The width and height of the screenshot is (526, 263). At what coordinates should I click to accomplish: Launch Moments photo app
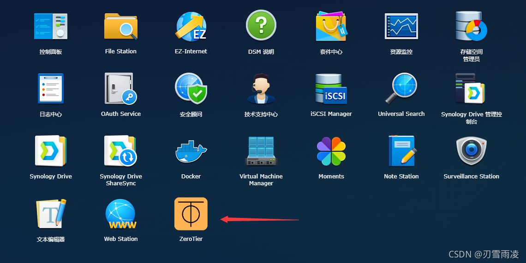click(331, 151)
